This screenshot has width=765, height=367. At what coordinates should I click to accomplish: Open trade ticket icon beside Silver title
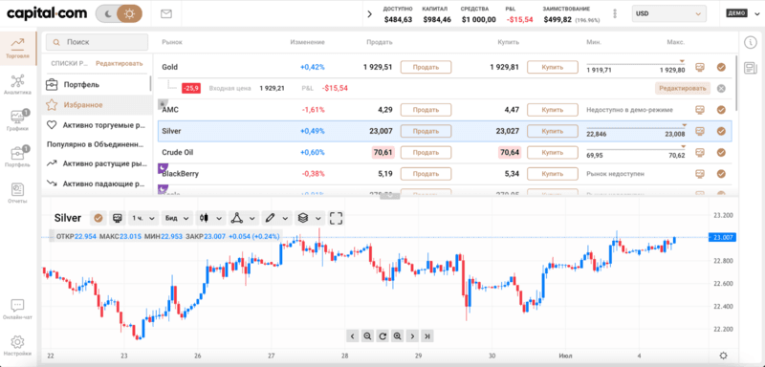tap(117, 218)
